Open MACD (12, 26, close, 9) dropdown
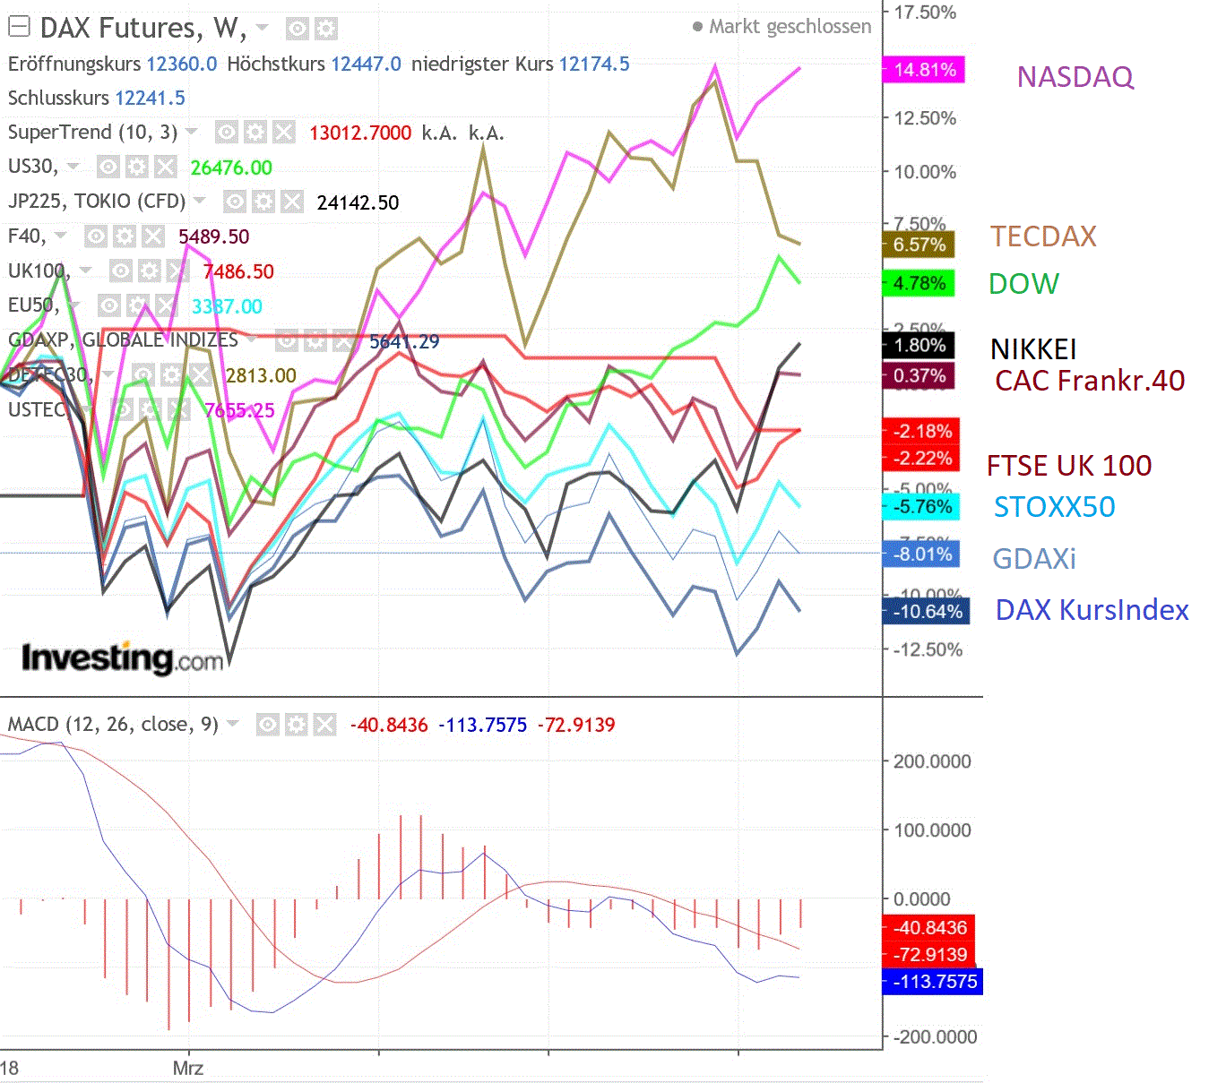Screen dimensions: 1226x1083 (233, 723)
